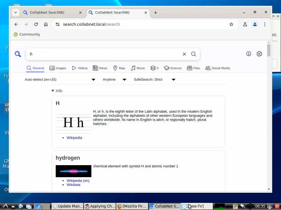Submit search with the magnifier button
The image size is (281, 210).
click(x=193, y=54)
